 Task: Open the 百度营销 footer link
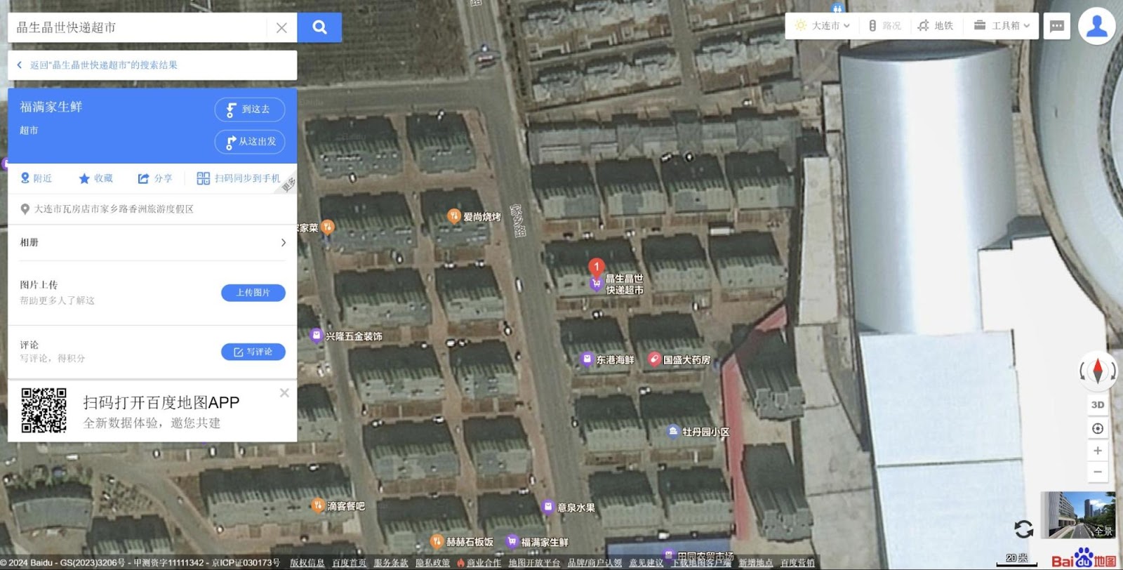click(797, 563)
